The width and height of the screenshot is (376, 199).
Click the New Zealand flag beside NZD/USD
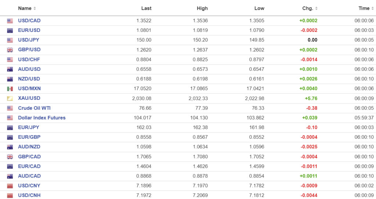(x=10, y=79)
